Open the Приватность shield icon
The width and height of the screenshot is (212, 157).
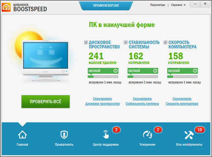pyautogui.click(x=64, y=135)
